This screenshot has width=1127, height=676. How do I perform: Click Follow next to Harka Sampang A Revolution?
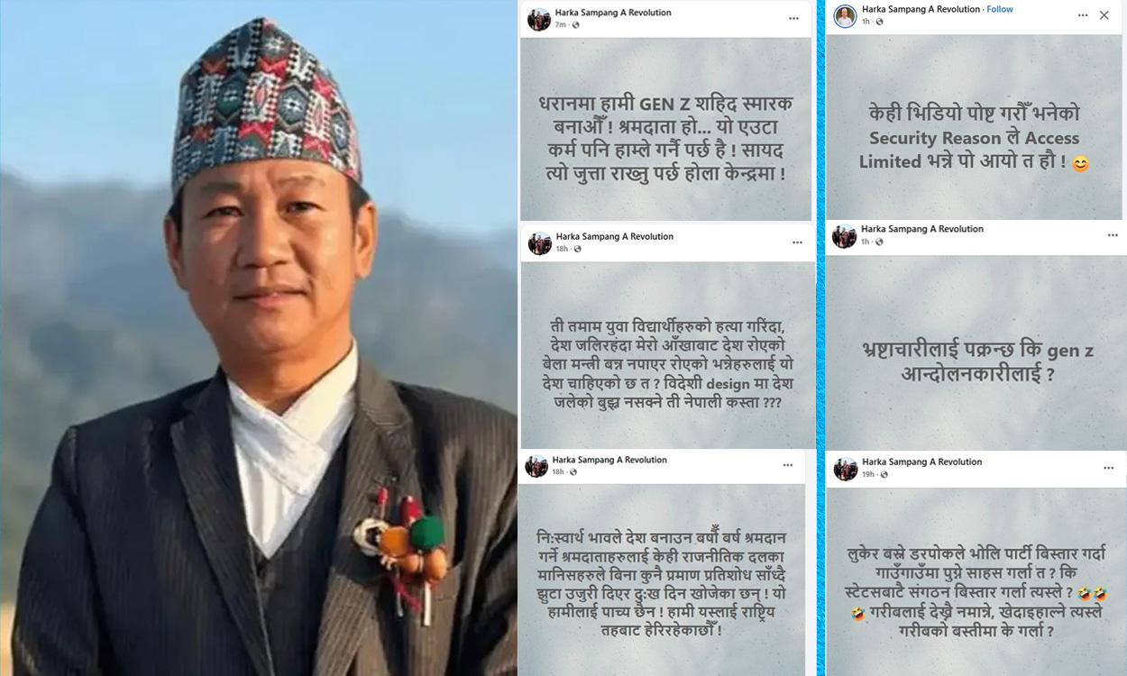pos(1000,9)
